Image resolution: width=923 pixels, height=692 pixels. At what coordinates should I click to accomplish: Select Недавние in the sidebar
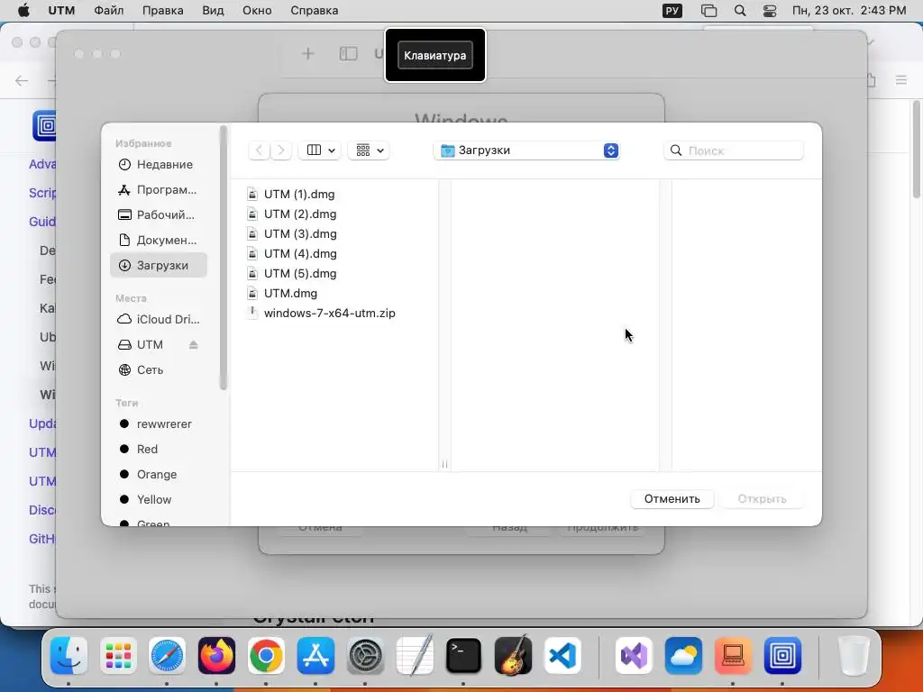[x=159, y=165]
